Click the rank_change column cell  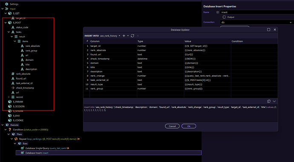tap(113, 76)
